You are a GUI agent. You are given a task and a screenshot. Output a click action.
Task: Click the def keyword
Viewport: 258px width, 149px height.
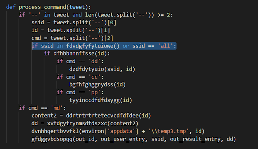coord(11,7)
